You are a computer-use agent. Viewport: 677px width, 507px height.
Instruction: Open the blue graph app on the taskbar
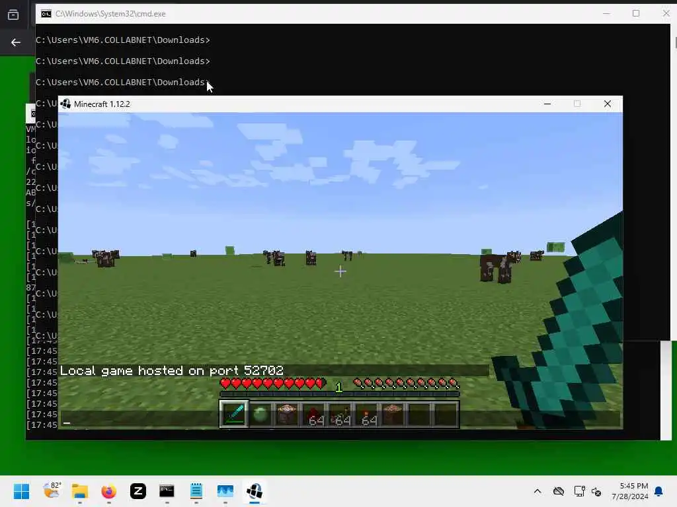[225, 491]
